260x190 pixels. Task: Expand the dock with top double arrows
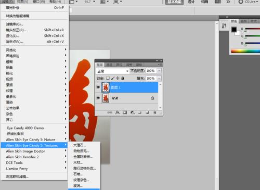227,17
